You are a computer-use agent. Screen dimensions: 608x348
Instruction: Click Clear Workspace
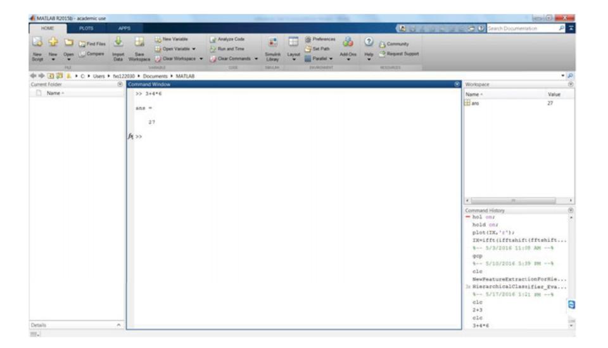[x=175, y=58]
